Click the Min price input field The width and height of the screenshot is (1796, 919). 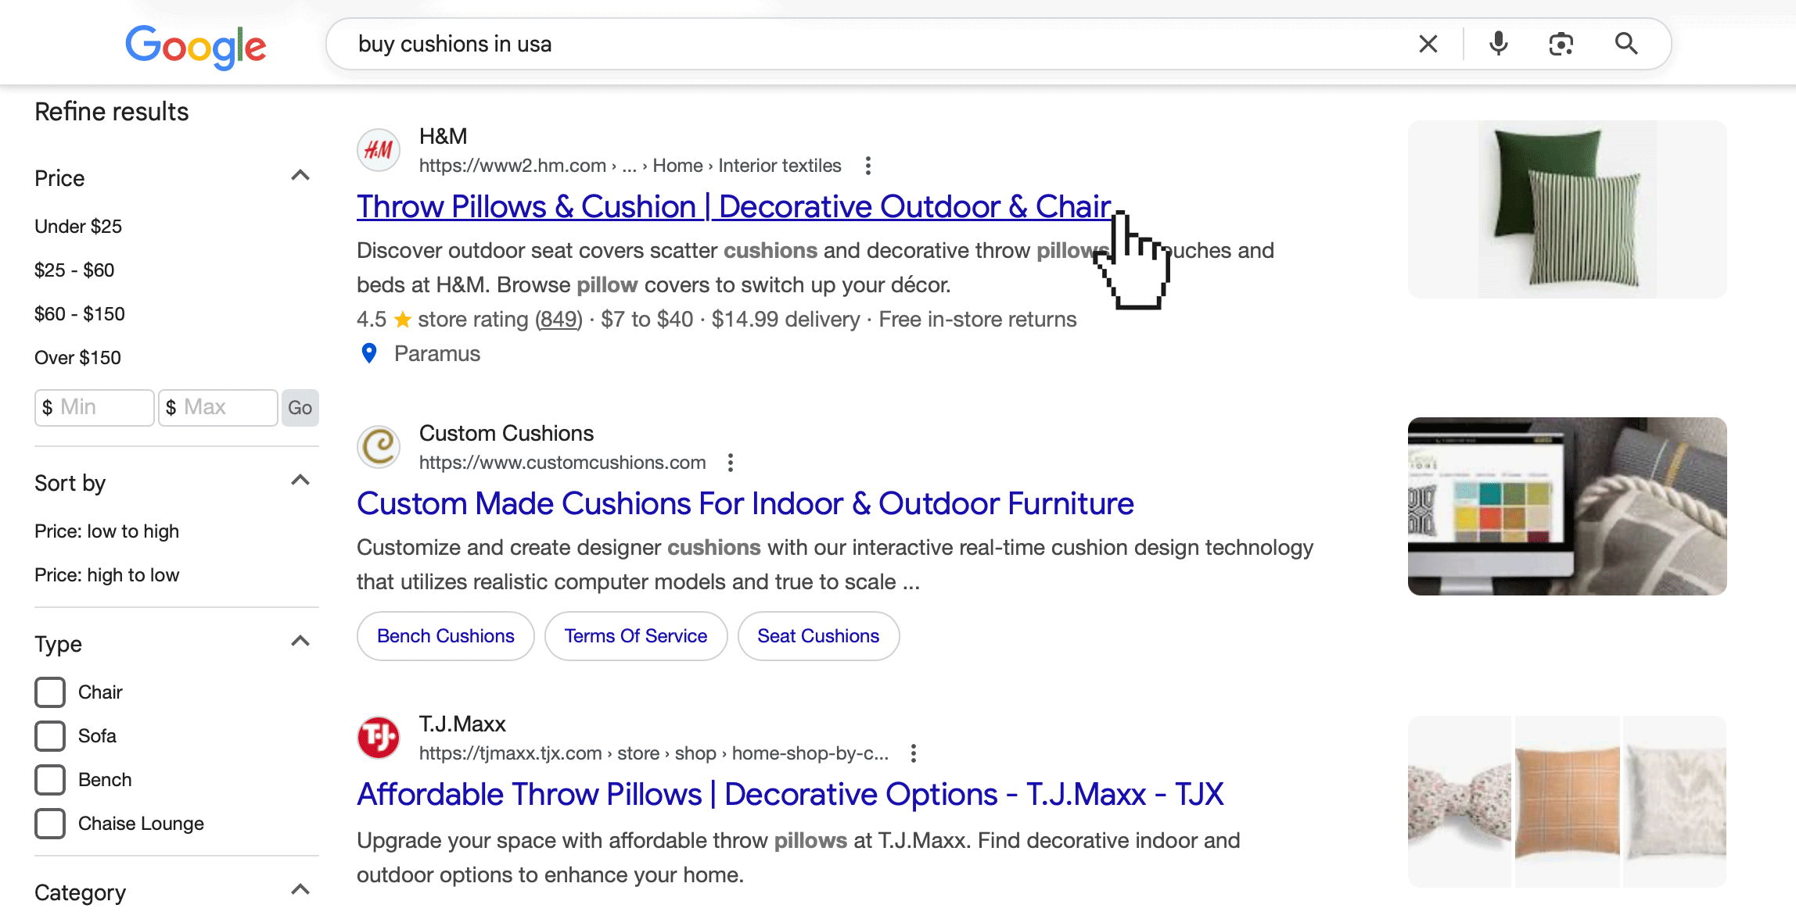(x=93, y=406)
